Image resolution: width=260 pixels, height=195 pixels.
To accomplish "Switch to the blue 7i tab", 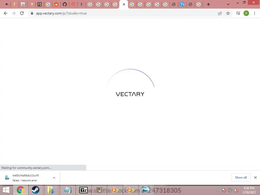I will click(x=182, y=5).
